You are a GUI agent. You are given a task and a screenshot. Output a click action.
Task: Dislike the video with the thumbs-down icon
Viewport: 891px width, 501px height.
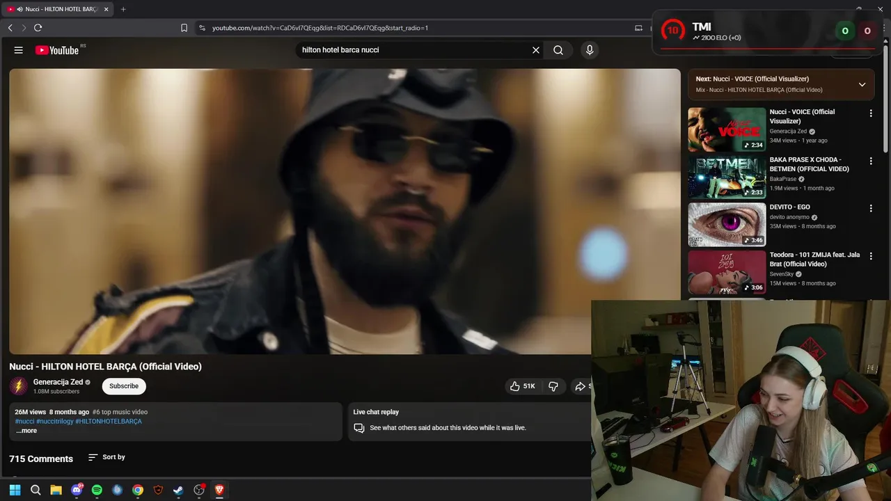coord(553,386)
